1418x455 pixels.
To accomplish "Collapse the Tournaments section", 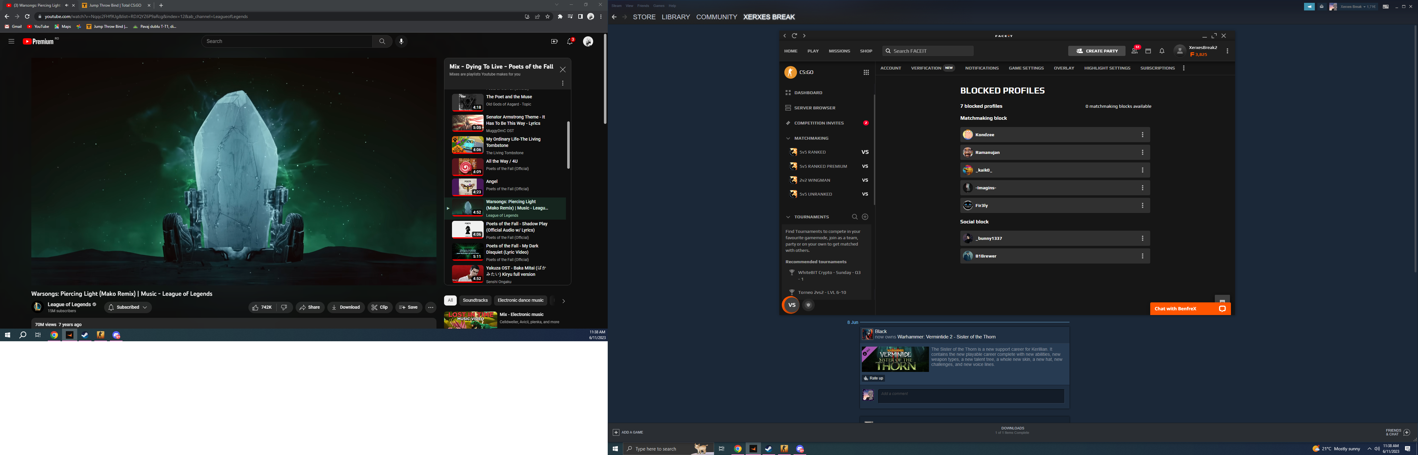I will click(x=788, y=217).
